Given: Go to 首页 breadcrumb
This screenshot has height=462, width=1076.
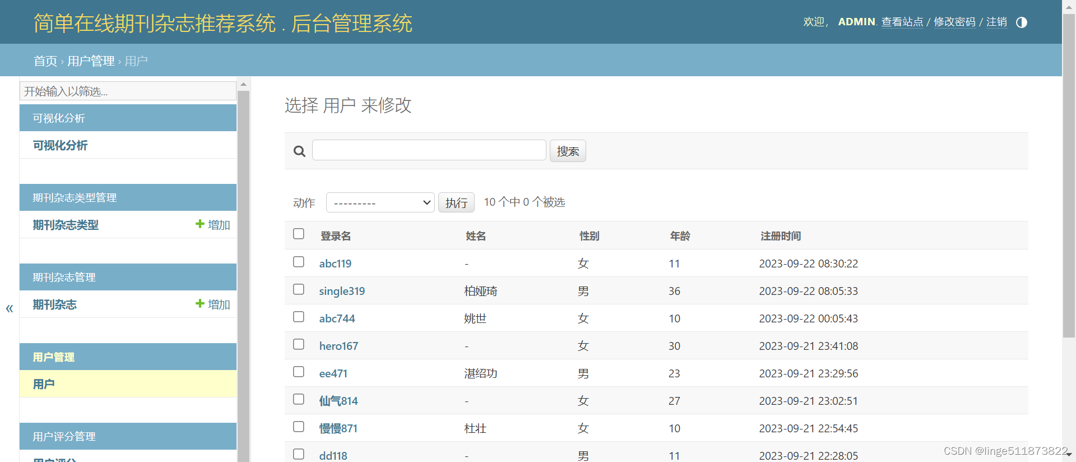Looking at the screenshot, I should point(45,61).
